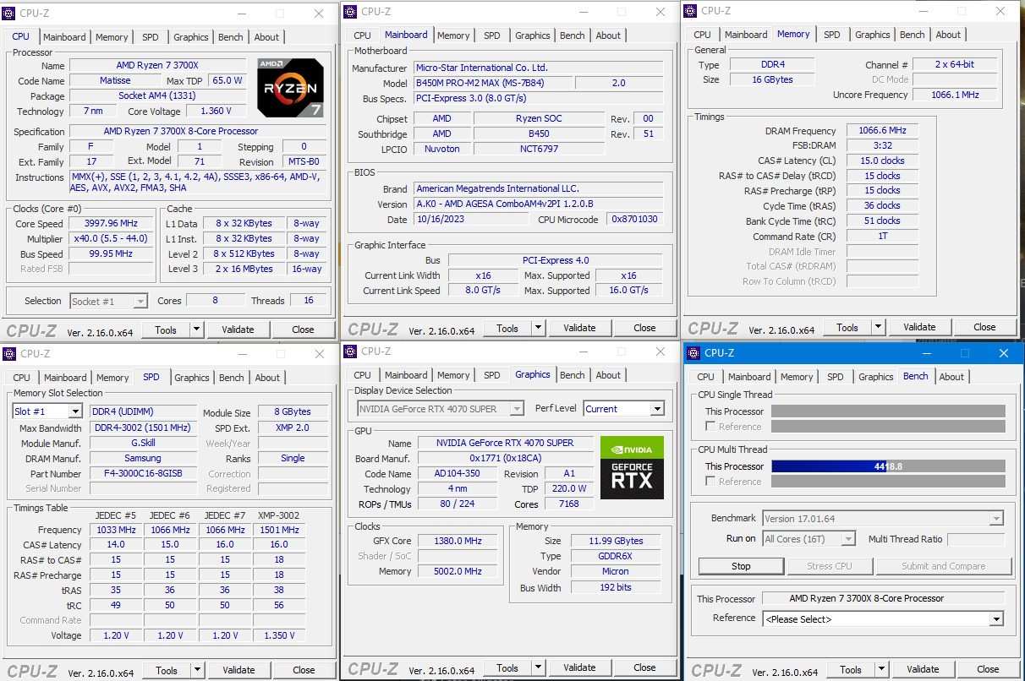The image size is (1025, 681).
Task: Click the AMD Ryzen 7 logo in CPU tab window
Action: pyautogui.click(x=291, y=86)
